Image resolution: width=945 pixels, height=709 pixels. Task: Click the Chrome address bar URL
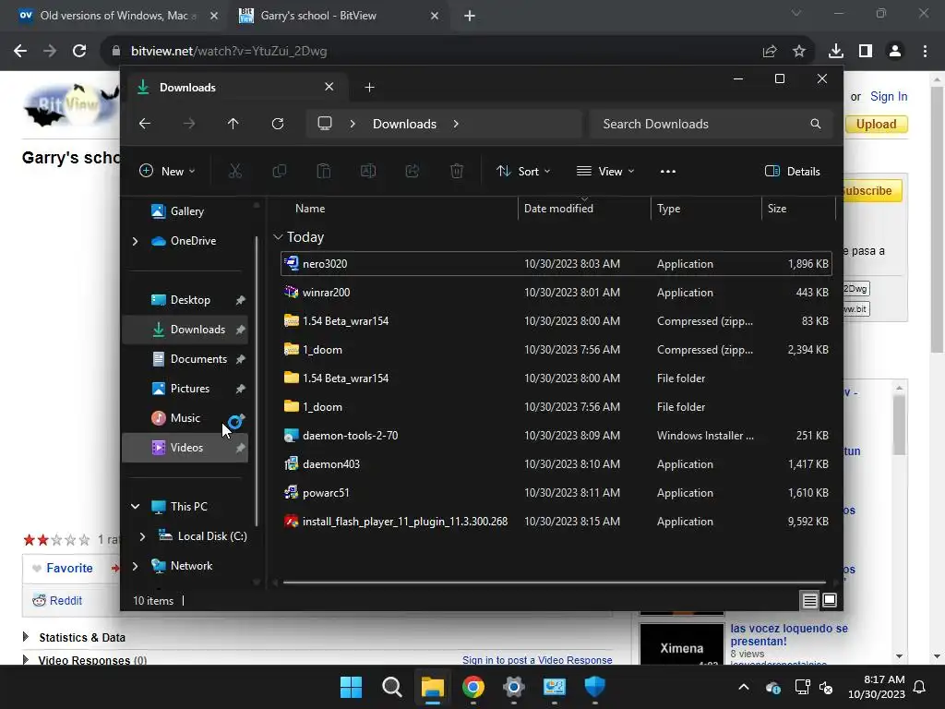coord(229,52)
